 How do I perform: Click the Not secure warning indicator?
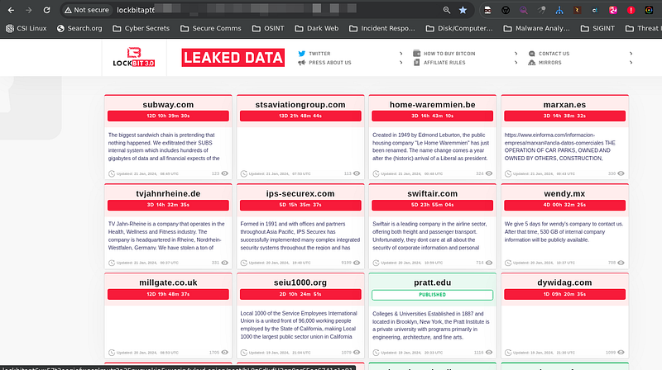87,10
